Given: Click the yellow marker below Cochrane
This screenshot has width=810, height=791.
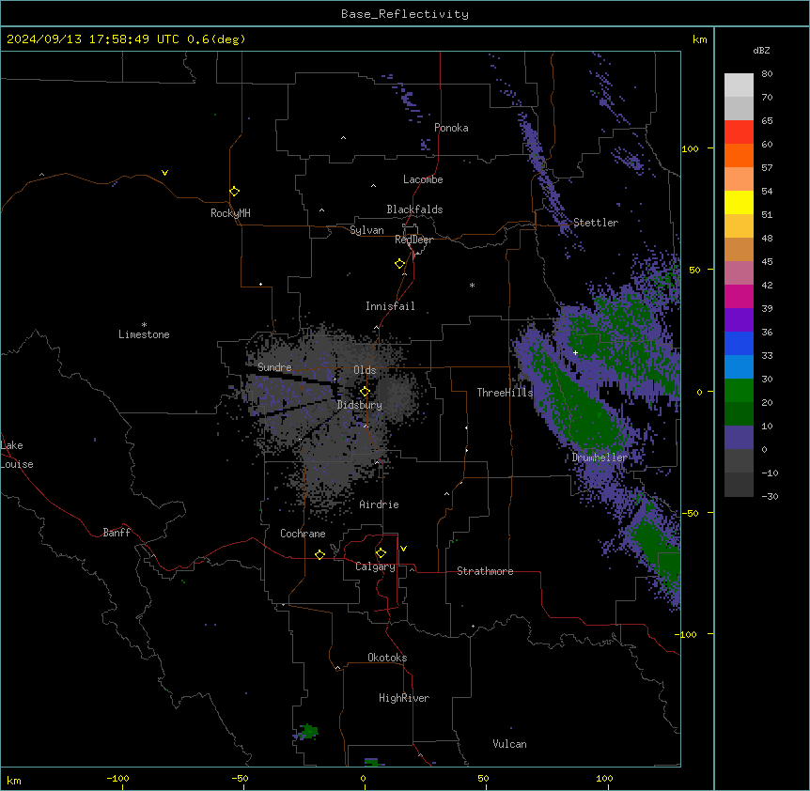Looking at the screenshot, I should 319,554.
